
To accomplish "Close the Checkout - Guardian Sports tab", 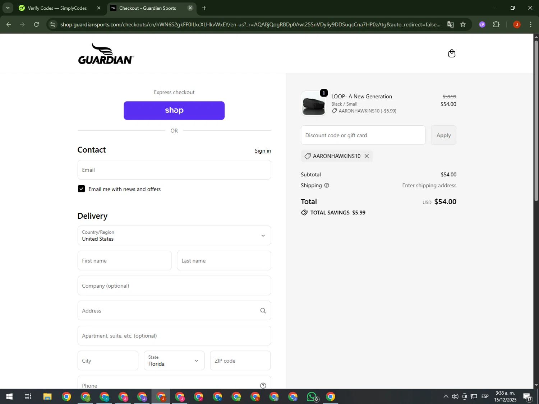I will (190, 8).
